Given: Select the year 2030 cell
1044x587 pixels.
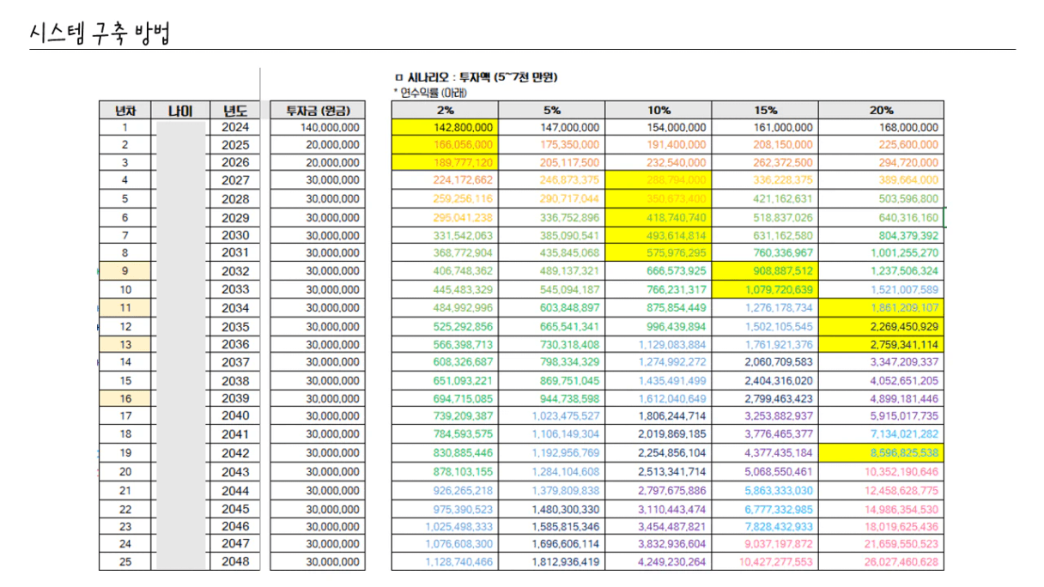Looking at the screenshot, I should coord(234,235).
